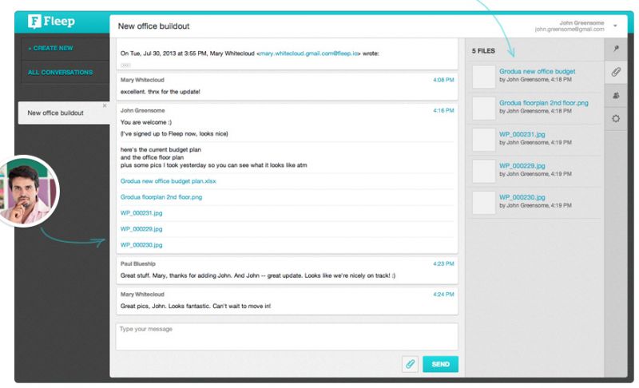Show conversation members icon
The image size is (639, 388).
click(616, 95)
